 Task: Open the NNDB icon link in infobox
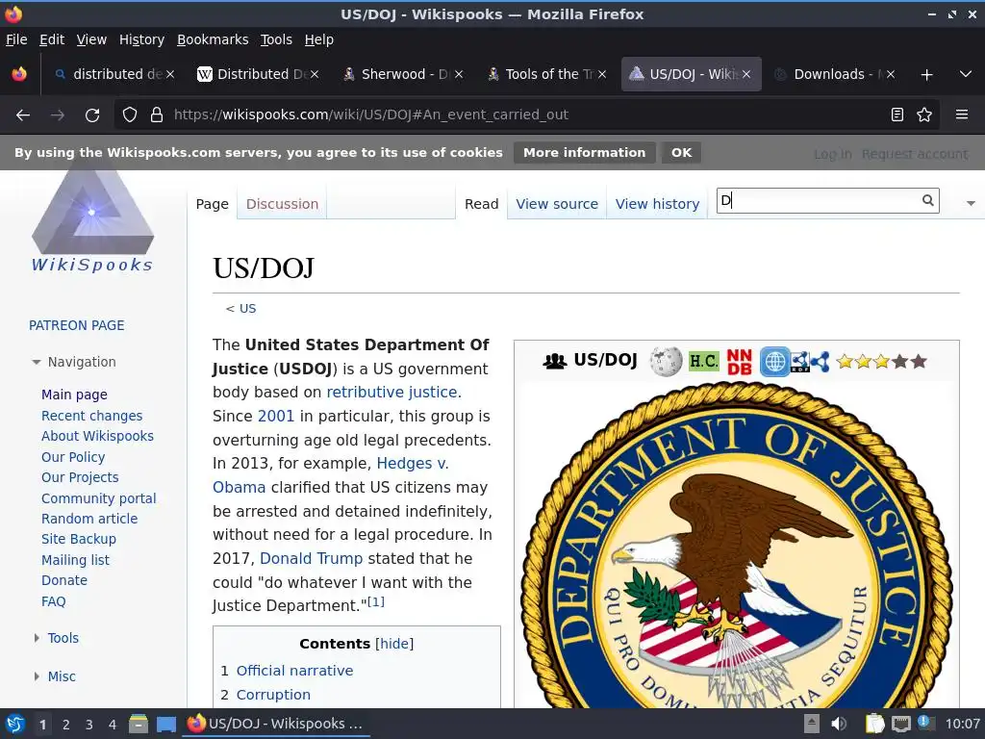(740, 362)
